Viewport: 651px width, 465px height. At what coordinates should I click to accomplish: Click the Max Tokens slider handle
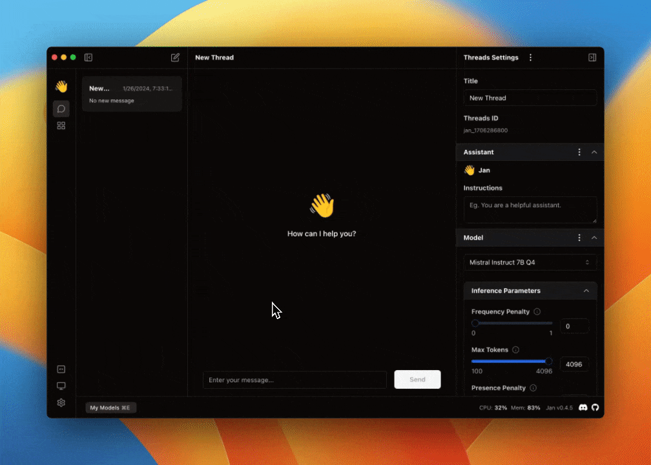(549, 362)
